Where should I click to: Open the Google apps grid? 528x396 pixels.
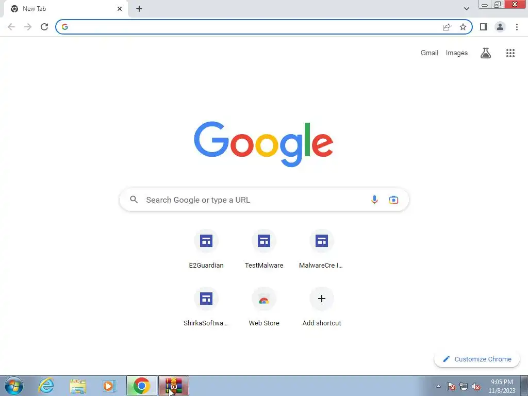pyautogui.click(x=510, y=53)
